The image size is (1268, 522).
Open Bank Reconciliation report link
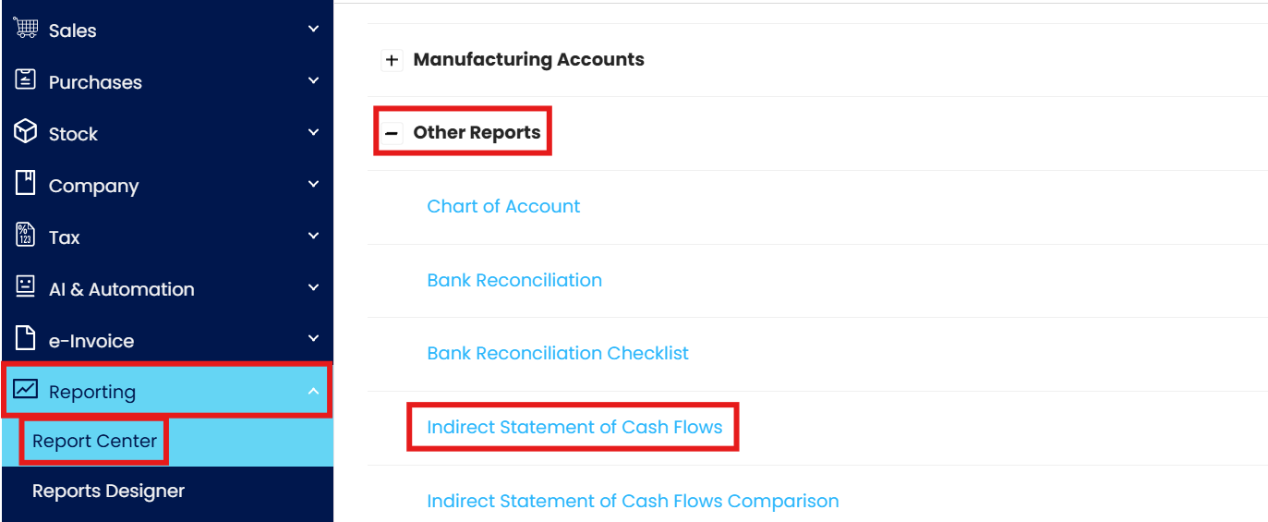coord(514,281)
